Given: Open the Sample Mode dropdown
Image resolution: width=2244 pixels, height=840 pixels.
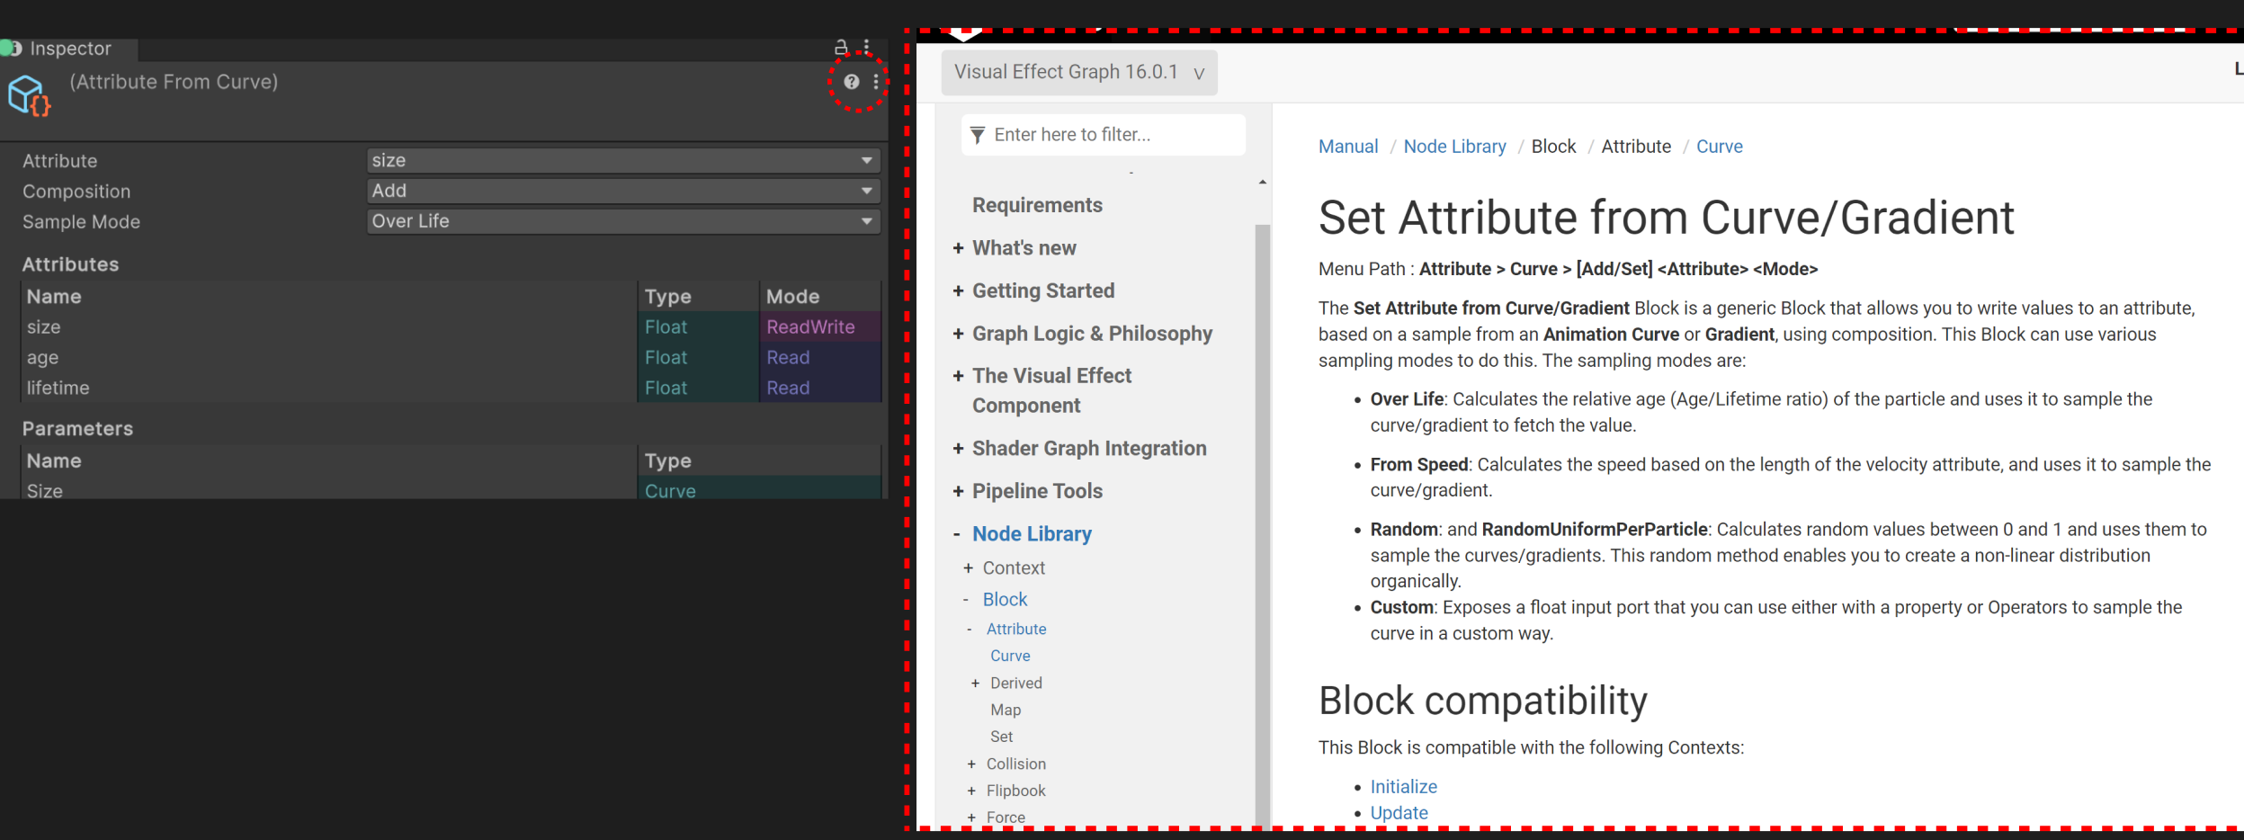Looking at the screenshot, I should 623,221.
